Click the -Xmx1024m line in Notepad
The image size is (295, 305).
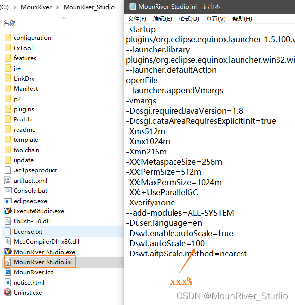point(148,141)
